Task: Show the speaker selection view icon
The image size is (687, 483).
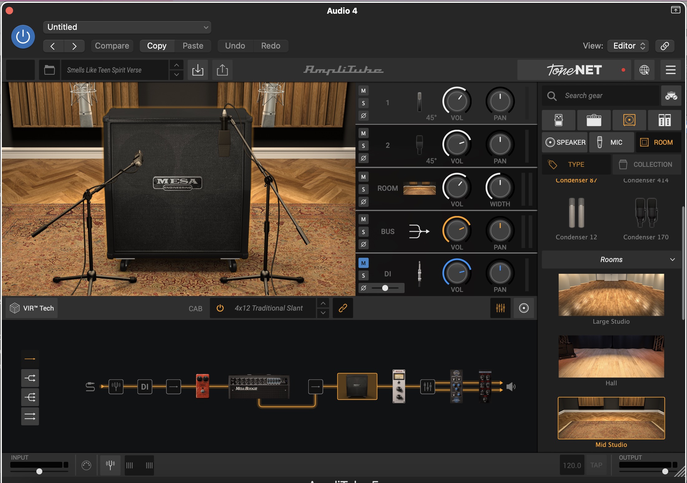Action: point(524,308)
